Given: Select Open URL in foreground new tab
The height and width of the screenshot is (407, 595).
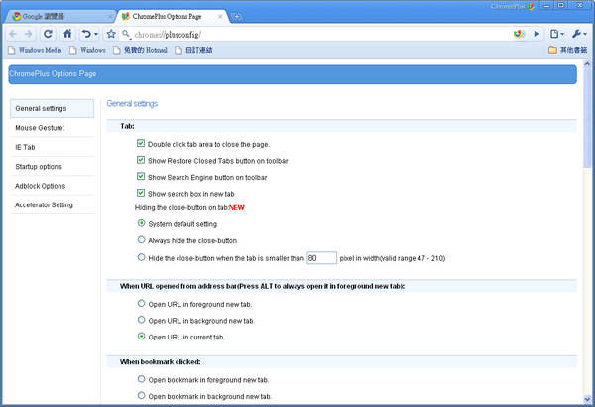Looking at the screenshot, I should click(141, 303).
